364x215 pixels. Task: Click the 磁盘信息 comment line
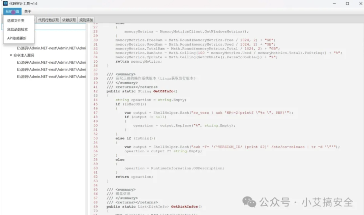point(119,194)
